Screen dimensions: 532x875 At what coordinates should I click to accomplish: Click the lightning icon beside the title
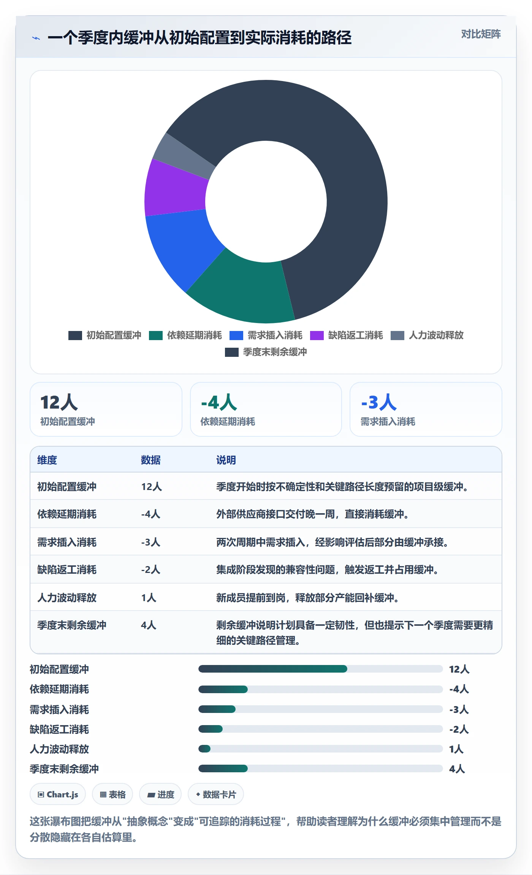click(36, 38)
